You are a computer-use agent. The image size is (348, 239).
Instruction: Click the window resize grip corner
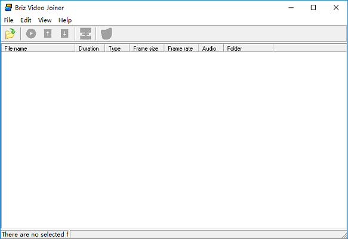[x=344, y=235]
